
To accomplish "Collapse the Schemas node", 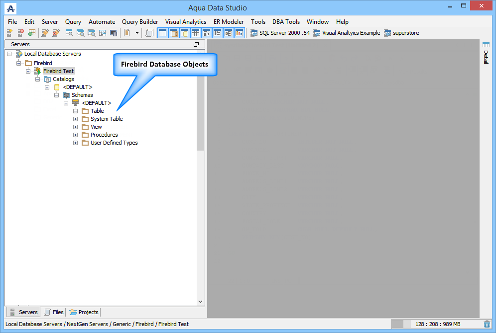I will [57, 95].
